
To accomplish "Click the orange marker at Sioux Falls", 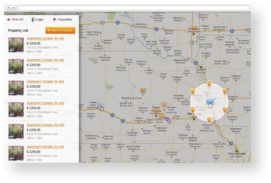I will click(194, 29).
